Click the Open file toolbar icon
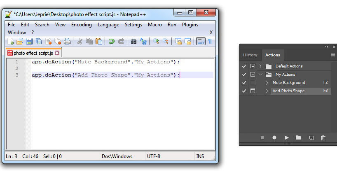The image size is (337, 177). [x=19, y=41]
